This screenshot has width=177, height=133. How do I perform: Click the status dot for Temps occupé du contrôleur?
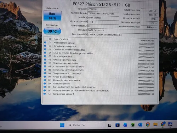(x=45, y=73)
